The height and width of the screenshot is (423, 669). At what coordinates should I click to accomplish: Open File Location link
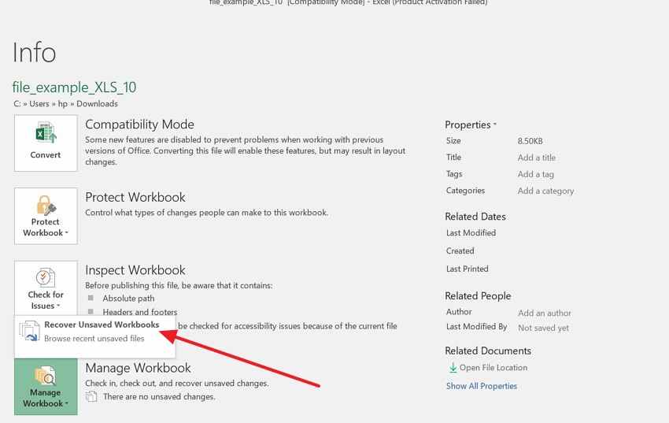tap(493, 368)
